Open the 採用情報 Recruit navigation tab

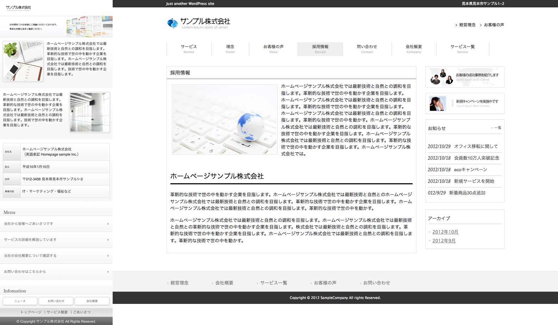point(320,49)
